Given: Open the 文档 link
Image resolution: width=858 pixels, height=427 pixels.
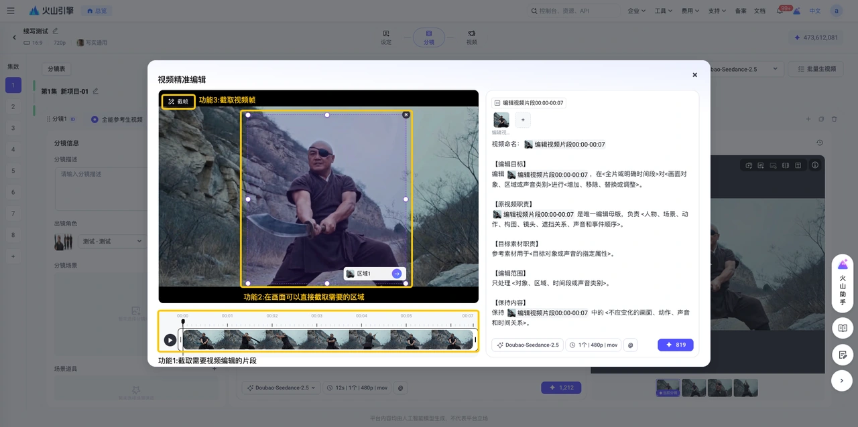Looking at the screenshot, I should tap(759, 11).
